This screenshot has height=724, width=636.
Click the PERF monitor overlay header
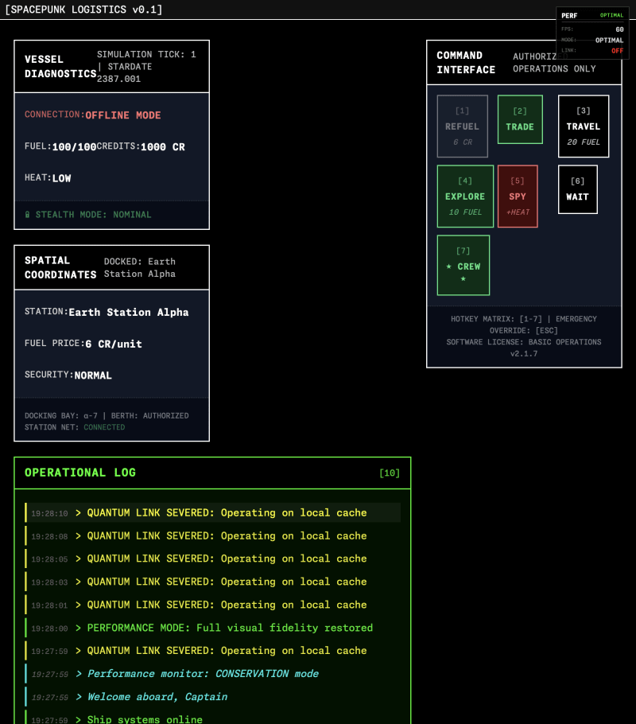click(x=592, y=15)
